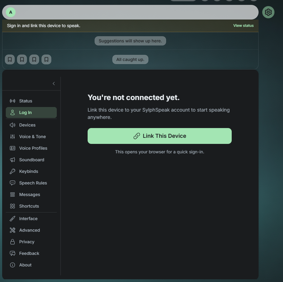
Task: Click heading 'You're not connected yet.'
Action: pos(133,98)
